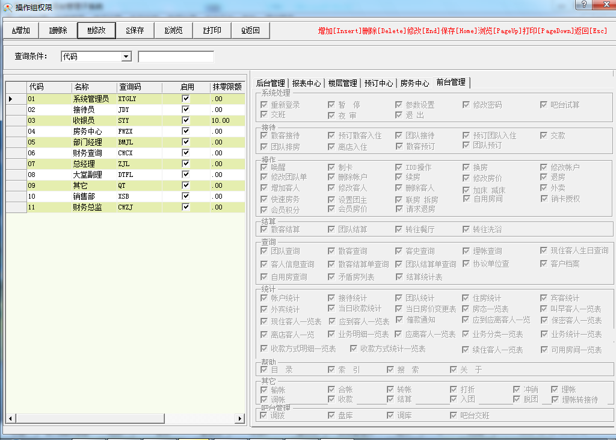Open the 查询条件 代码 dropdown
The height and width of the screenshot is (440, 616).
(x=126, y=57)
